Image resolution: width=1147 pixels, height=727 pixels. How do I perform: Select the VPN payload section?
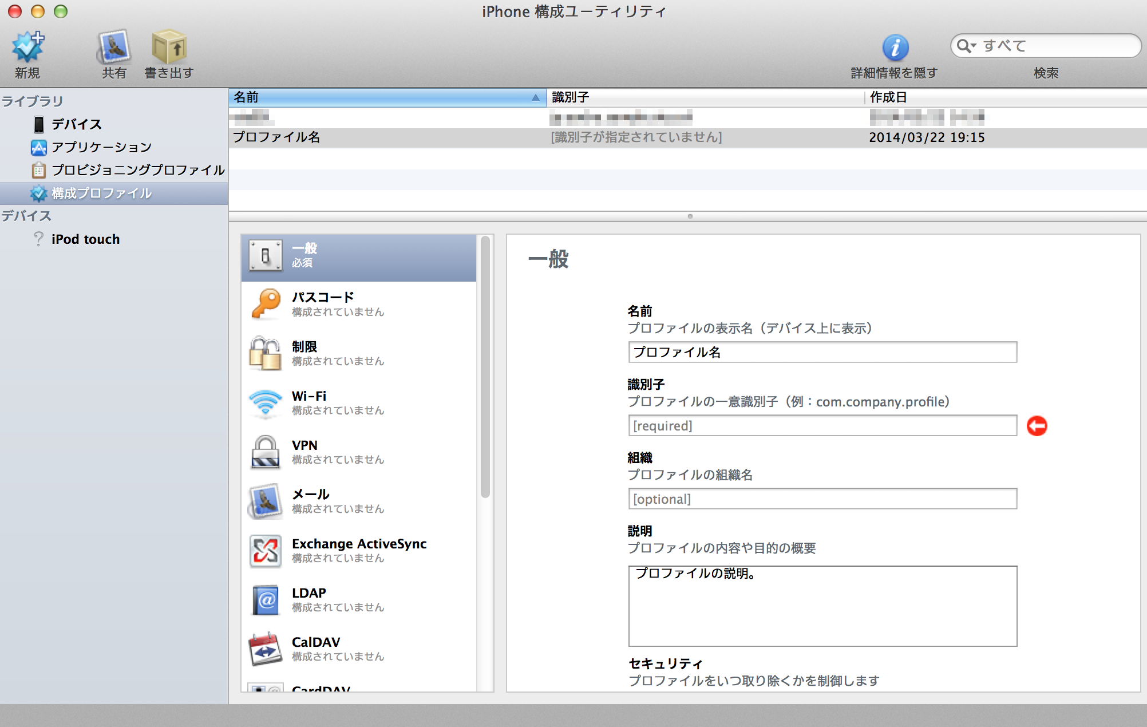(359, 452)
